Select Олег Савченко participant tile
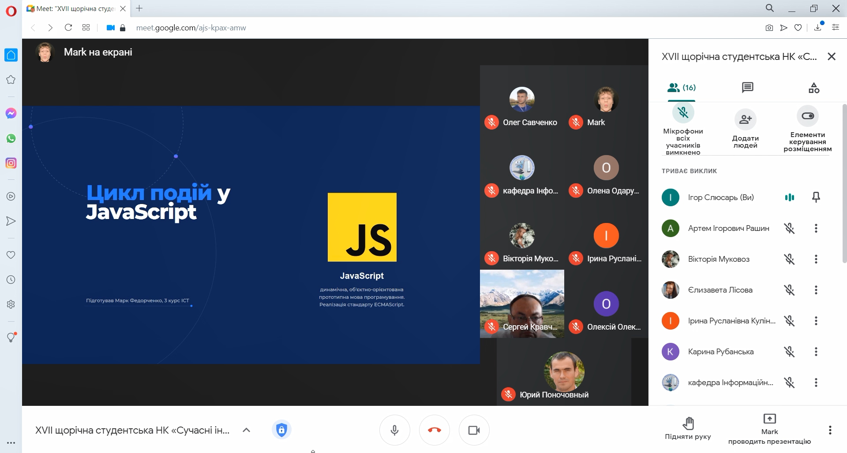847x453 pixels. click(x=522, y=100)
